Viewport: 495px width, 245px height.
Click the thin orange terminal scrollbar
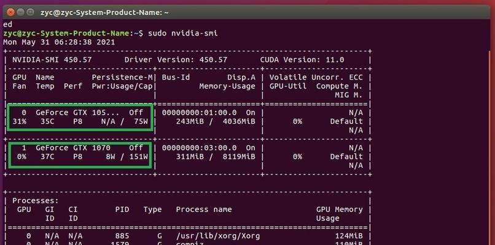tap(489, 148)
